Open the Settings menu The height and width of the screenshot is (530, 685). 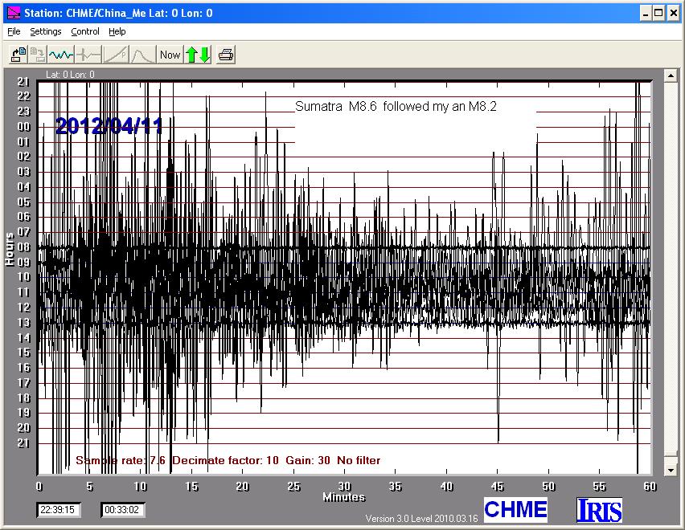tap(46, 32)
